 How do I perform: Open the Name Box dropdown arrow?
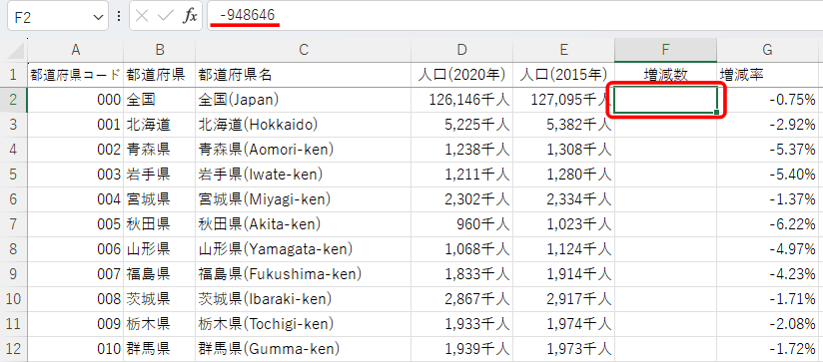98,17
